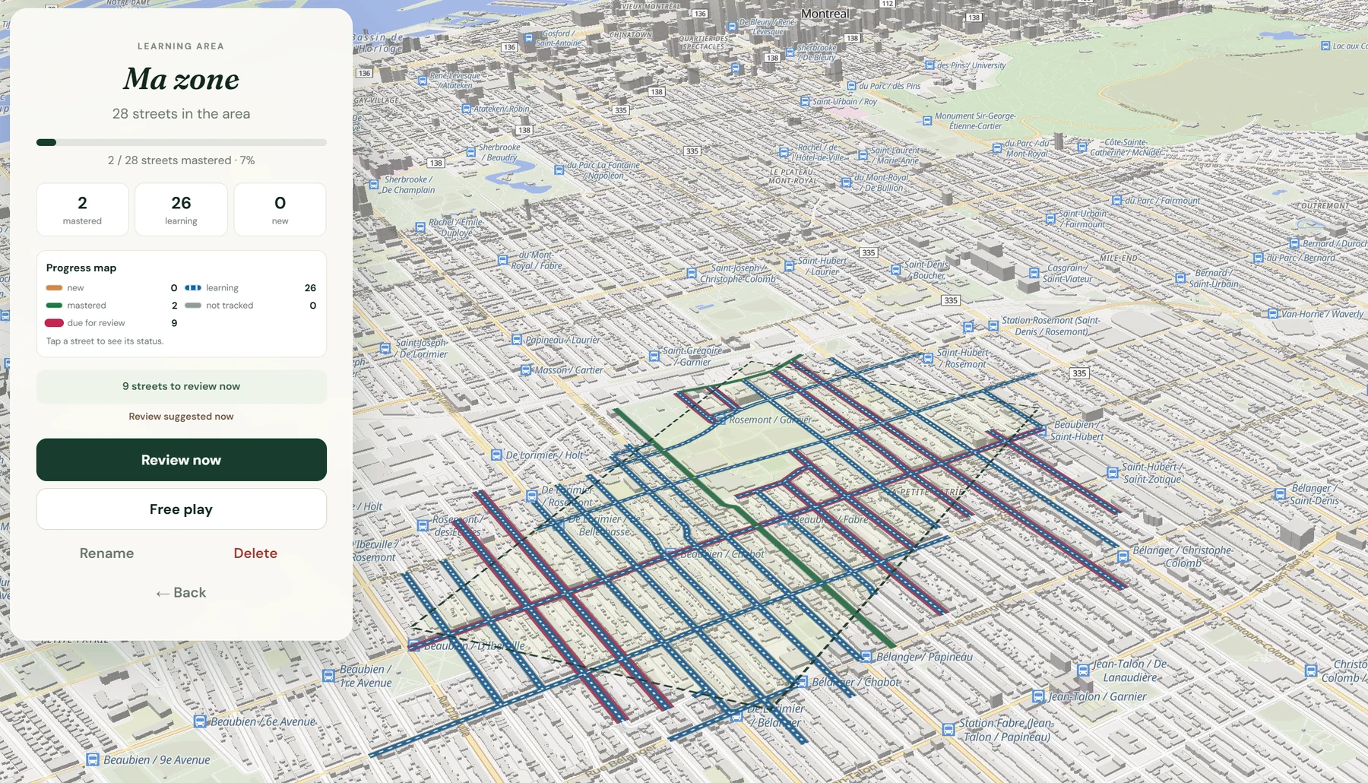The image size is (1368, 783).
Task: Click du Parc / Fairmount stop icon
Action: click(x=1116, y=201)
